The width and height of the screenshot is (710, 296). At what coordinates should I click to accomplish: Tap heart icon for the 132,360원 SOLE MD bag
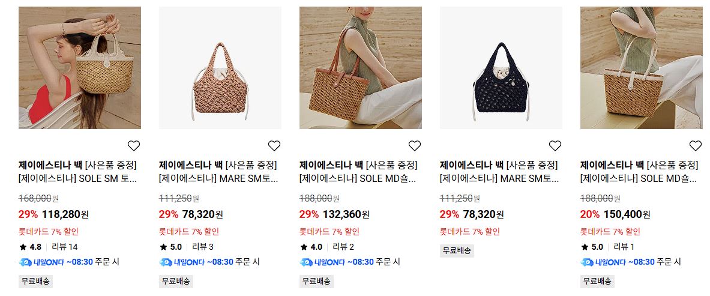[x=414, y=145]
